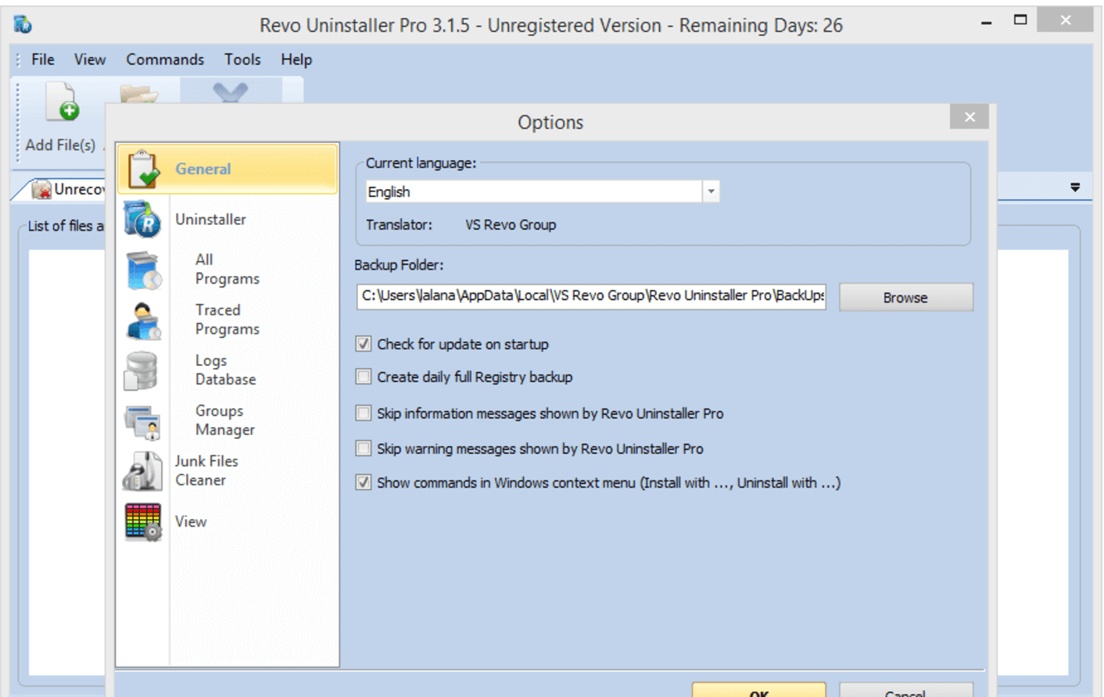The image size is (1104, 697).
Task: Open the Help menu
Action: [296, 59]
